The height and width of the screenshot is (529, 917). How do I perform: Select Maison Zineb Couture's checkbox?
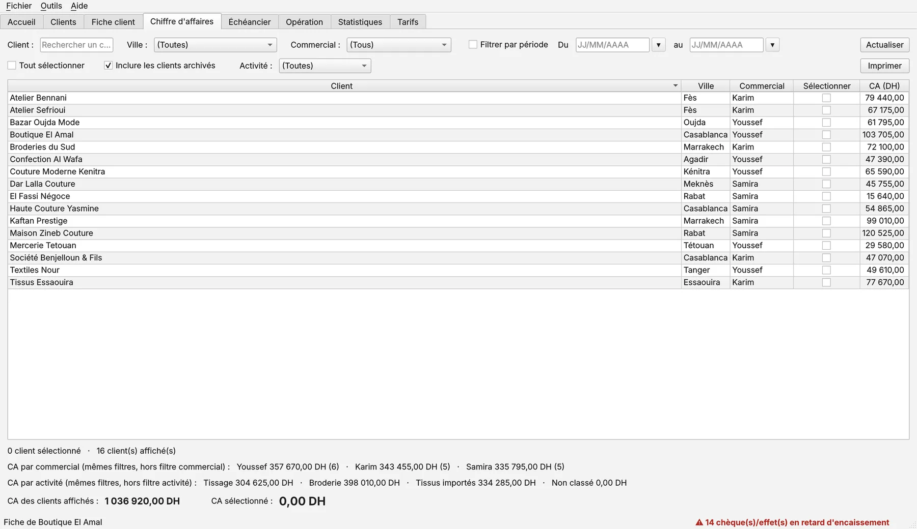click(x=826, y=233)
